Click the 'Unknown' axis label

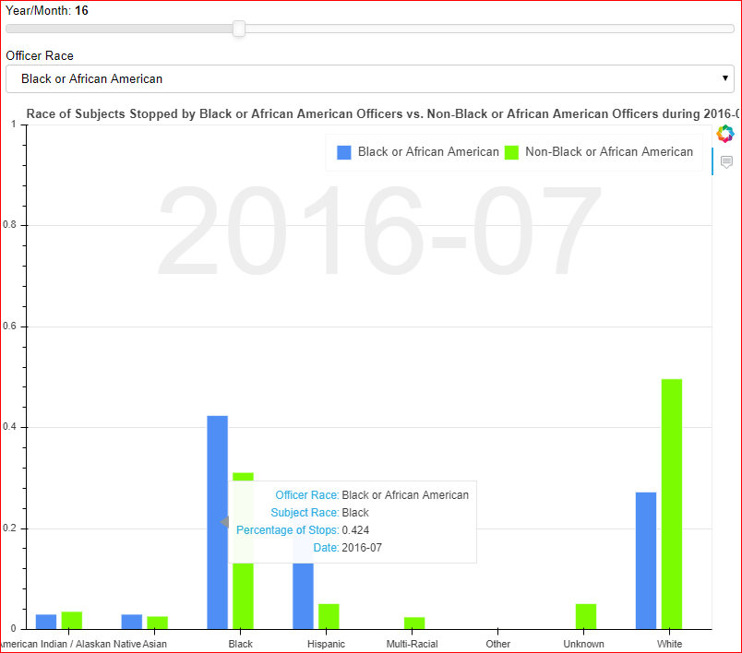(583, 644)
